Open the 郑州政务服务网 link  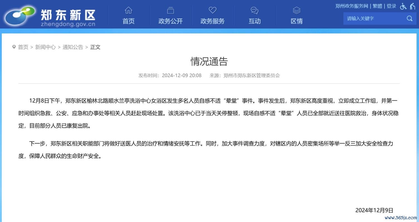click(x=352, y=6)
